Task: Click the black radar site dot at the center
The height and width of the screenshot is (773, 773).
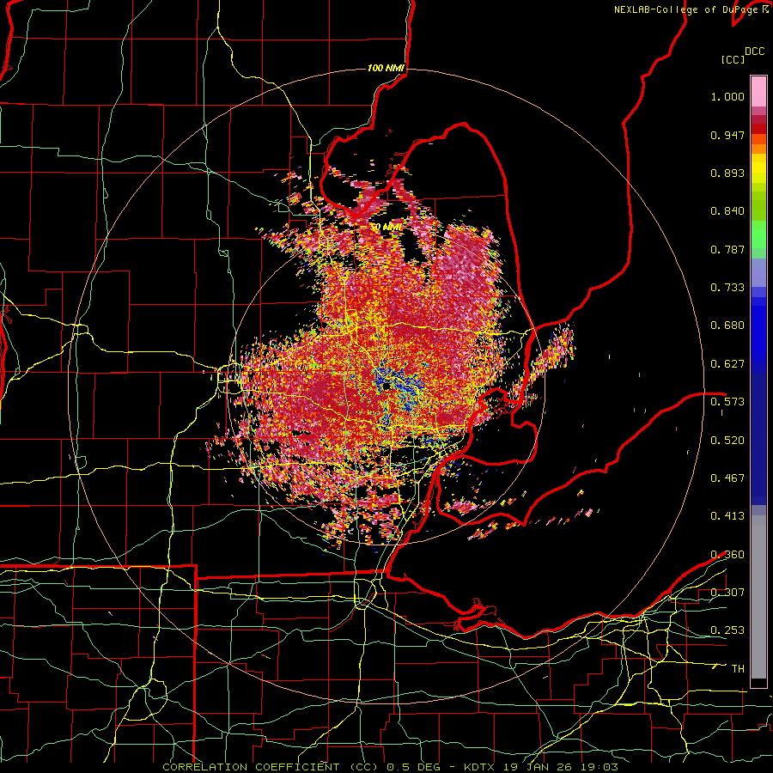Action: tap(386, 386)
